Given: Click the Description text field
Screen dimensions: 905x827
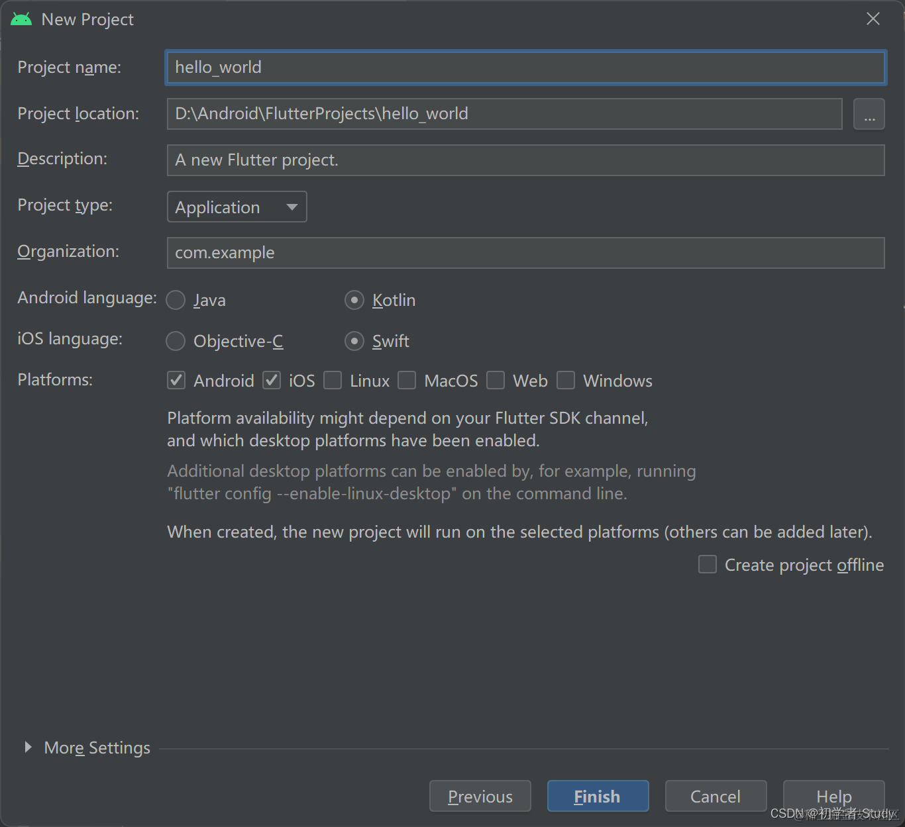Looking at the screenshot, I should (x=525, y=160).
